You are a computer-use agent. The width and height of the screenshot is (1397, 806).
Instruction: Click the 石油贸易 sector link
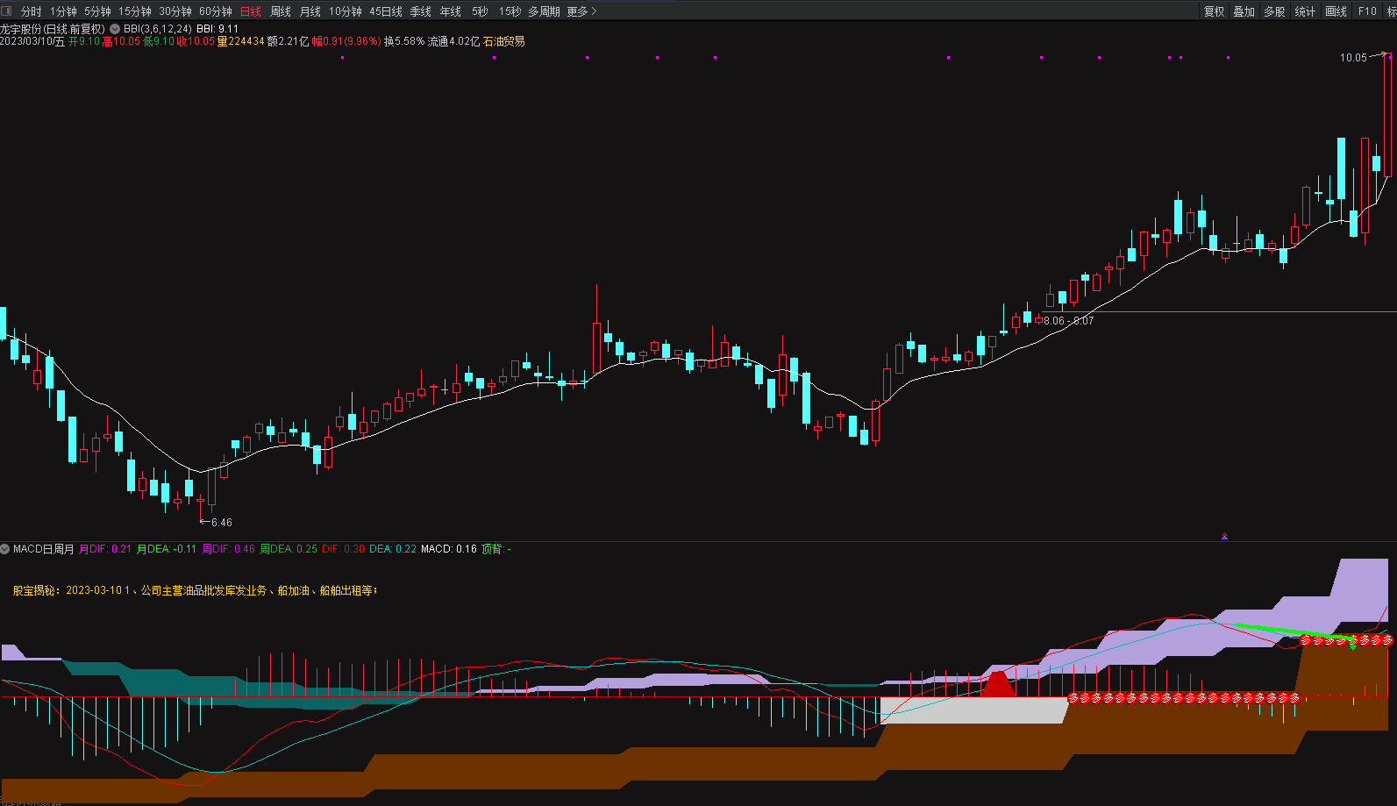tap(504, 41)
